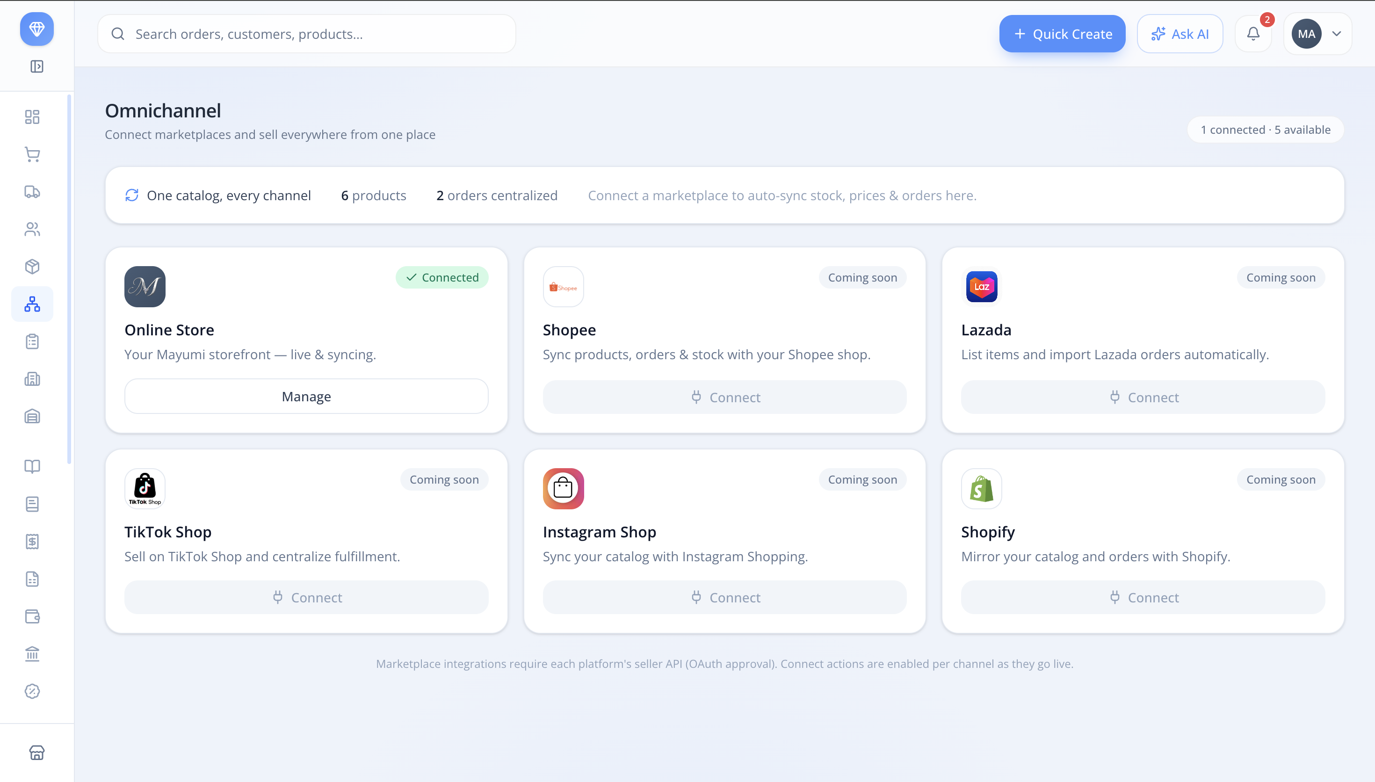1375x782 pixels.
Task: Open the products box icon
Action: pyautogui.click(x=32, y=267)
